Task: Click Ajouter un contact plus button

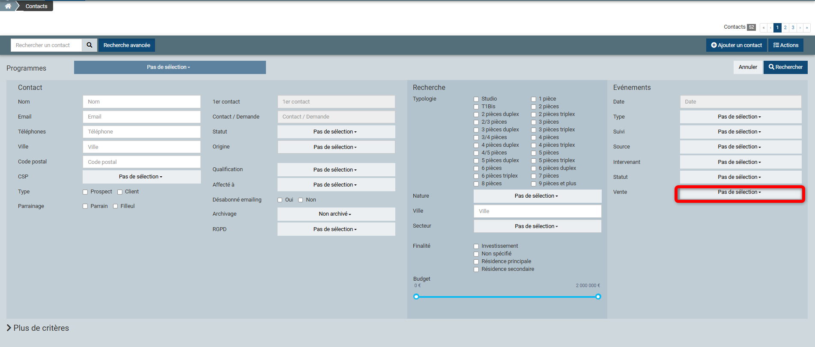Action: click(736, 45)
